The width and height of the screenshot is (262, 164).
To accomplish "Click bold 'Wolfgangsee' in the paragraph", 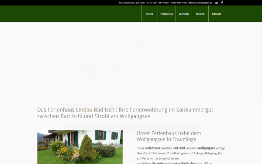I will click(206, 148).
